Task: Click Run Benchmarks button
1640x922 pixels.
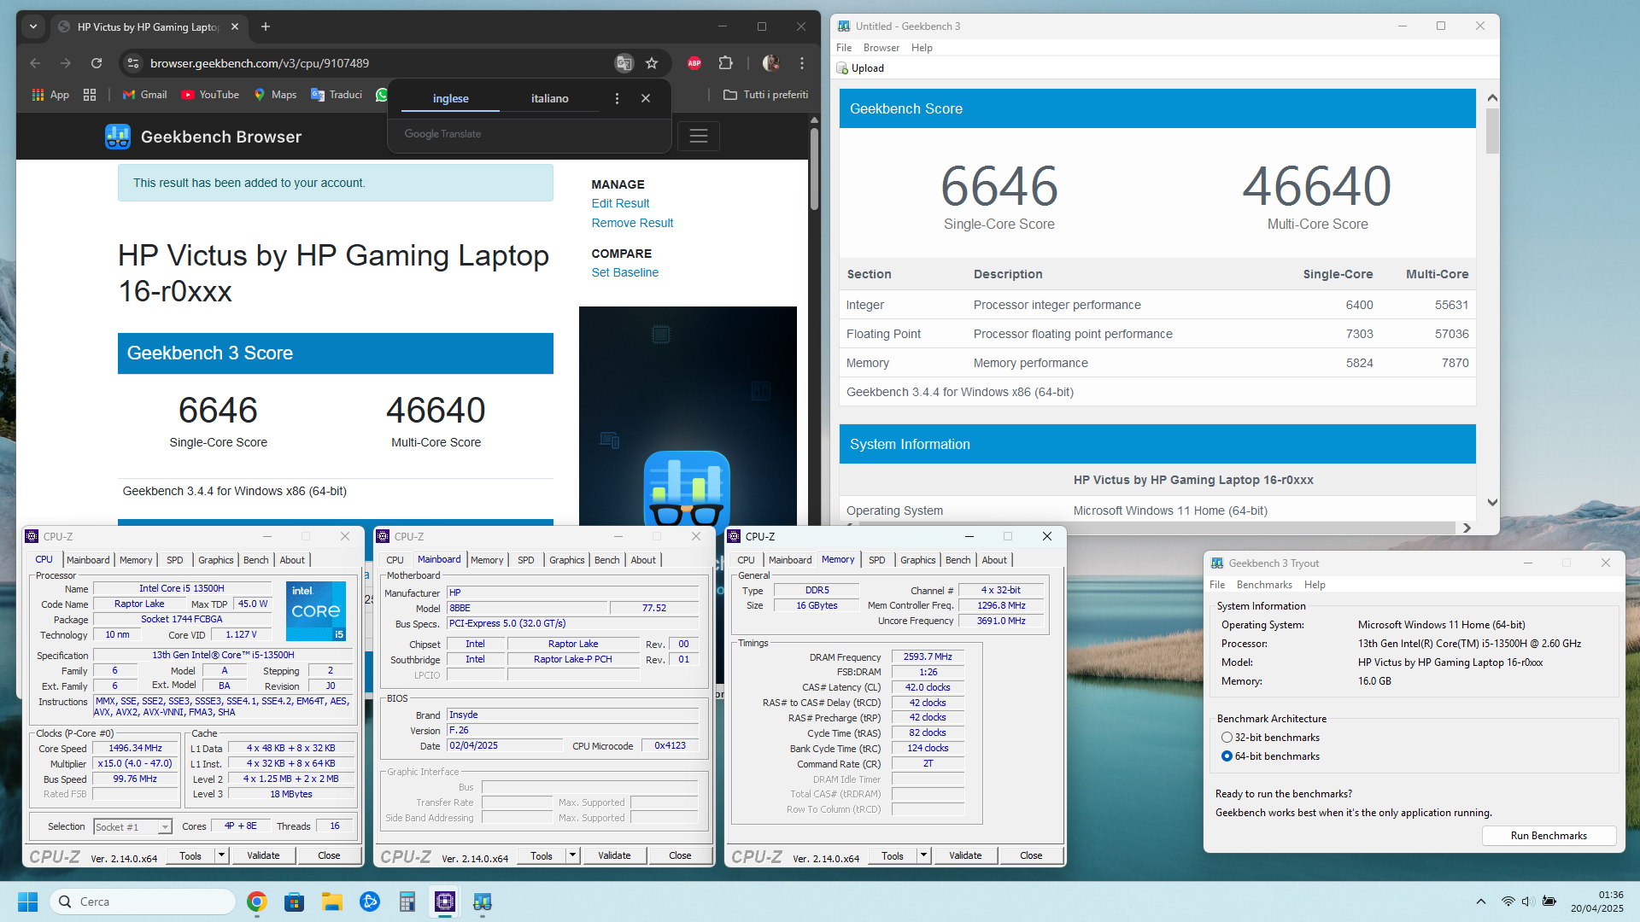Action: click(x=1549, y=836)
